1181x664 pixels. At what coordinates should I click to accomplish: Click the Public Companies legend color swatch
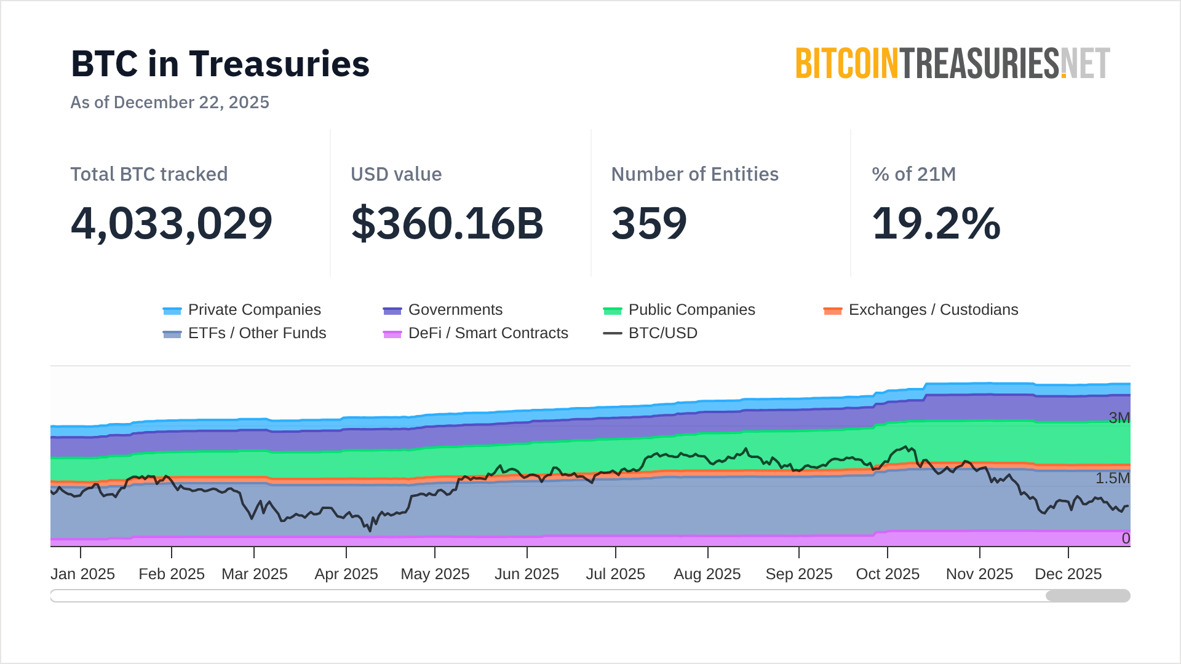click(613, 310)
